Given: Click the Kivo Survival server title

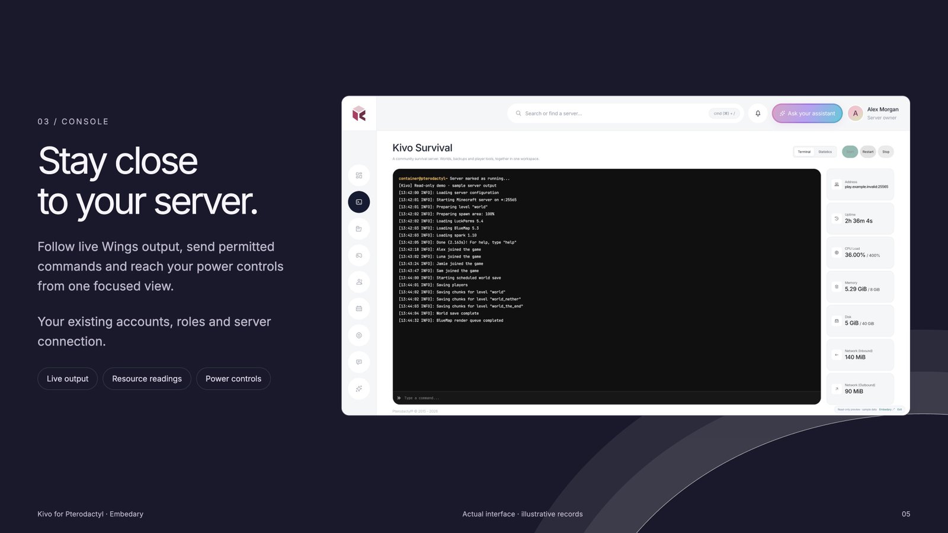Looking at the screenshot, I should click(422, 148).
